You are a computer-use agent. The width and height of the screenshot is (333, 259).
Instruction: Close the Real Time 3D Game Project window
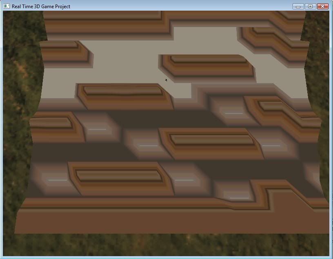pos(322,6)
